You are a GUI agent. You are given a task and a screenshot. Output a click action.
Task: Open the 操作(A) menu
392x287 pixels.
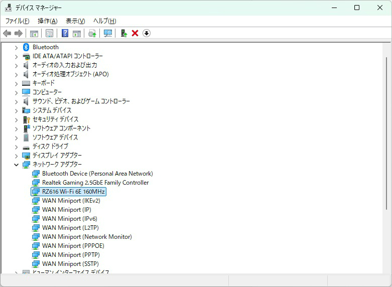[x=47, y=21]
